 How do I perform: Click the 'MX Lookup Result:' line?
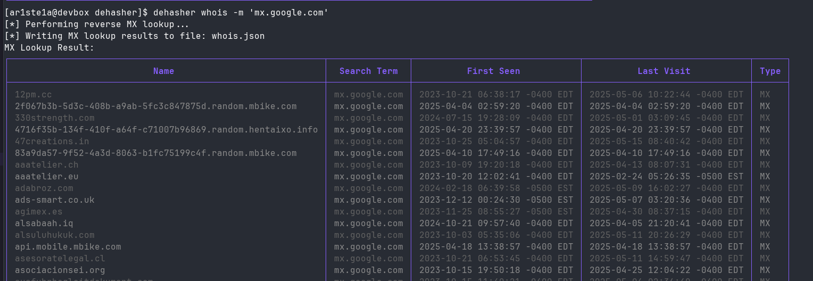click(x=49, y=48)
